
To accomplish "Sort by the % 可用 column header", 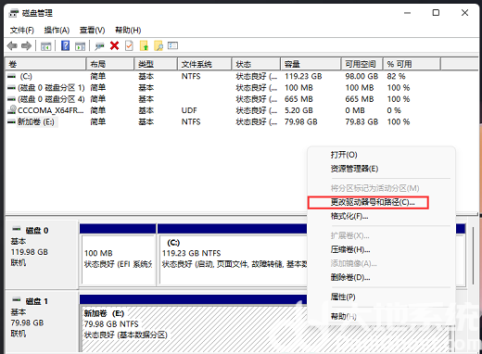I will [x=412, y=64].
